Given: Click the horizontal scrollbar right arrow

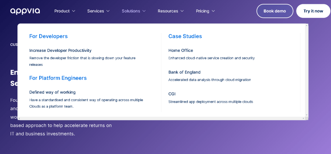Looking at the screenshot, I should 303,118.
